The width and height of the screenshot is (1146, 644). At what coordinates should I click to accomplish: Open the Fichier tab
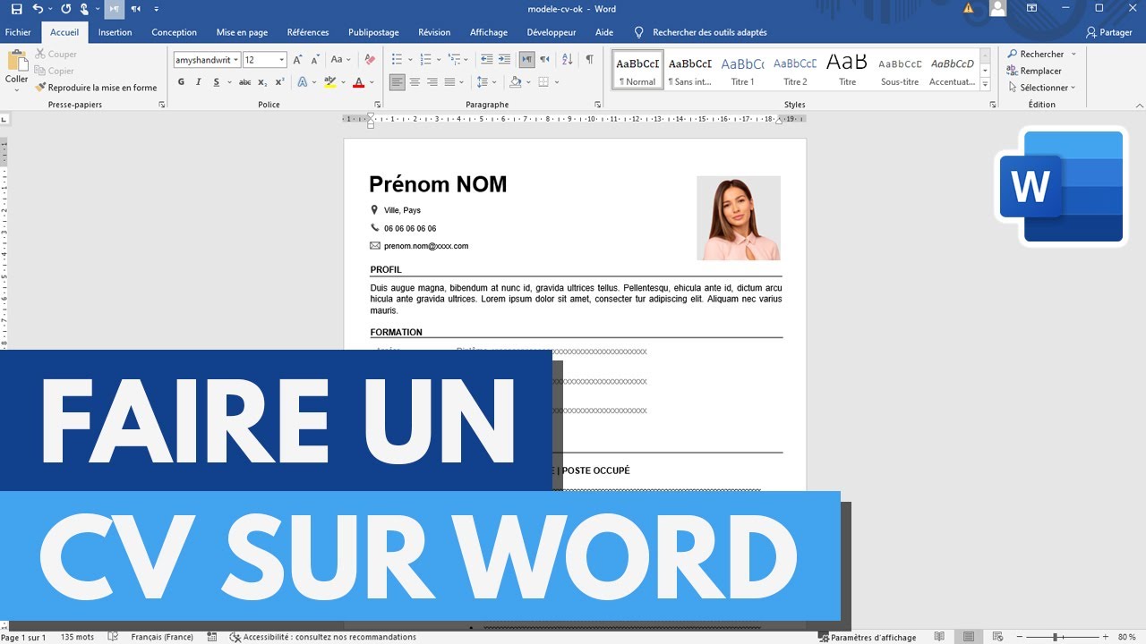[18, 32]
